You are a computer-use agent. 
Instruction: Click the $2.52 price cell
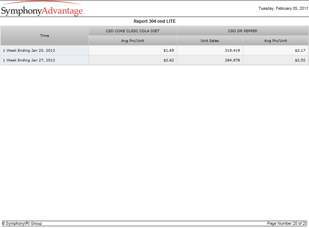(x=275, y=60)
